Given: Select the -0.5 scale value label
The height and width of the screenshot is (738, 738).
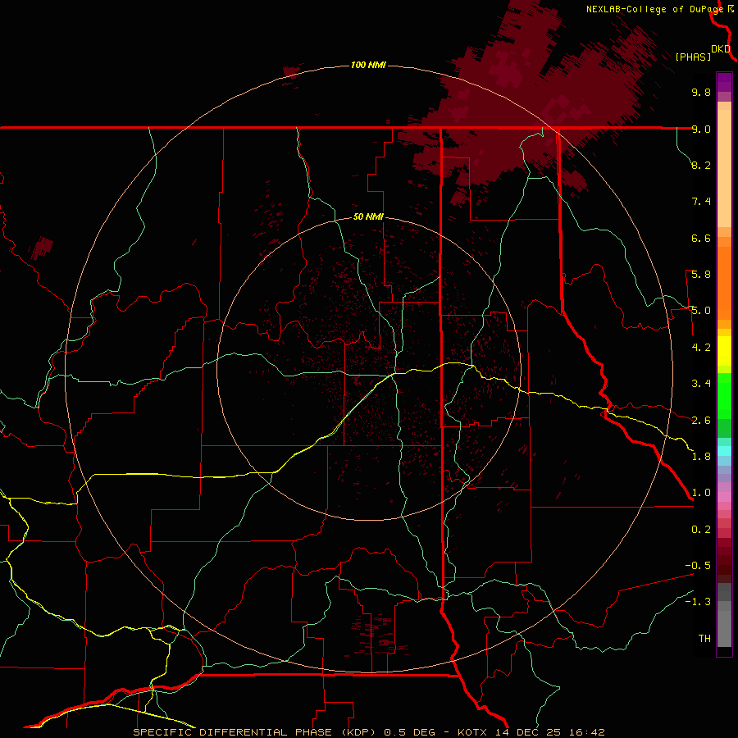Looking at the screenshot, I should 698,566.
